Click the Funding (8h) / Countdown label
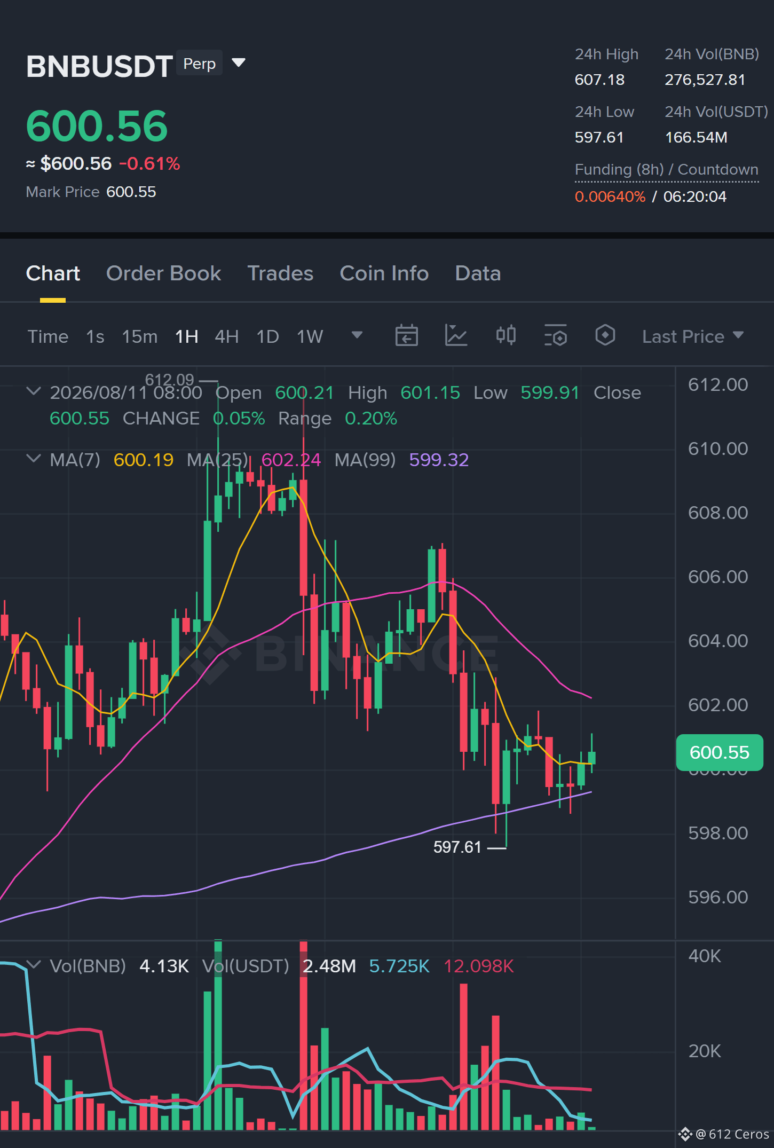The width and height of the screenshot is (774, 1148). pos(666,169)
